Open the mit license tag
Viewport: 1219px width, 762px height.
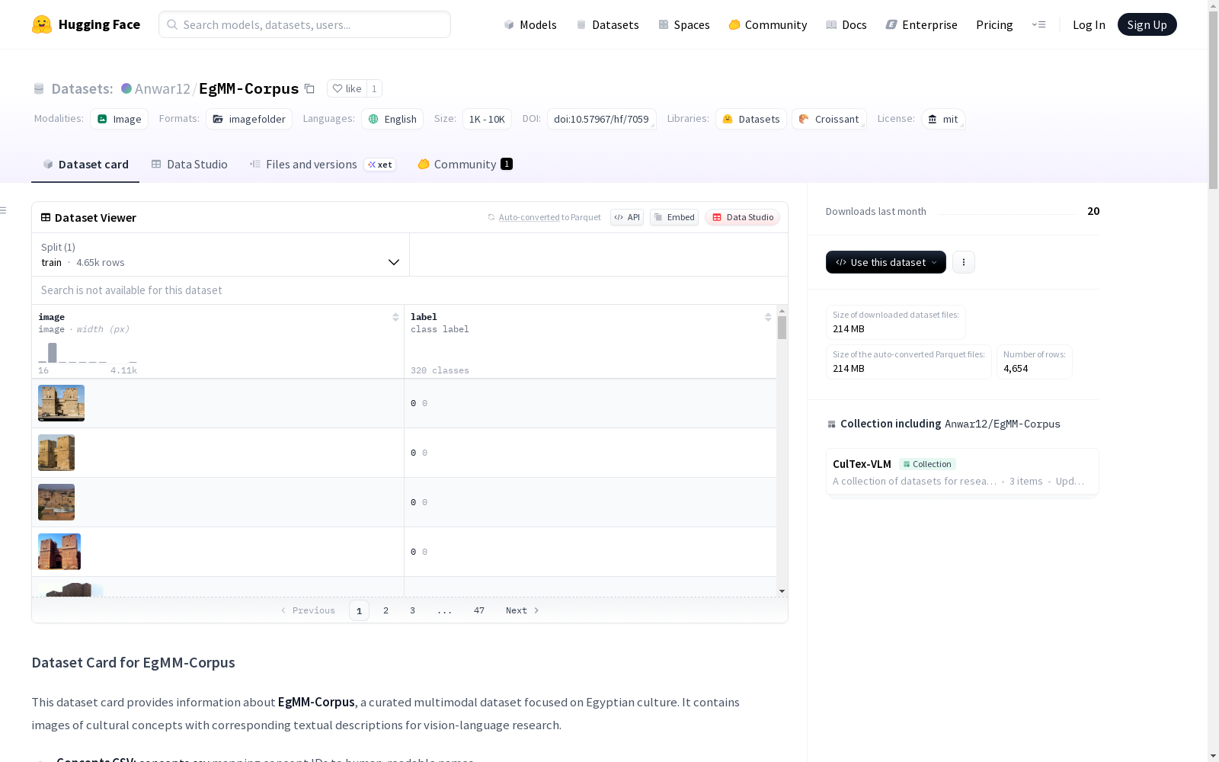tap(943, 119)
